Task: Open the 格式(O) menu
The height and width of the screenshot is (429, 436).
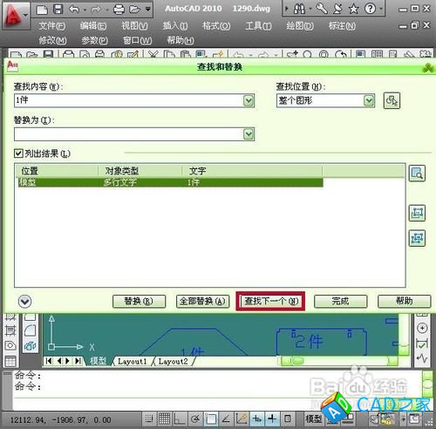Action: tap(216, 26)
